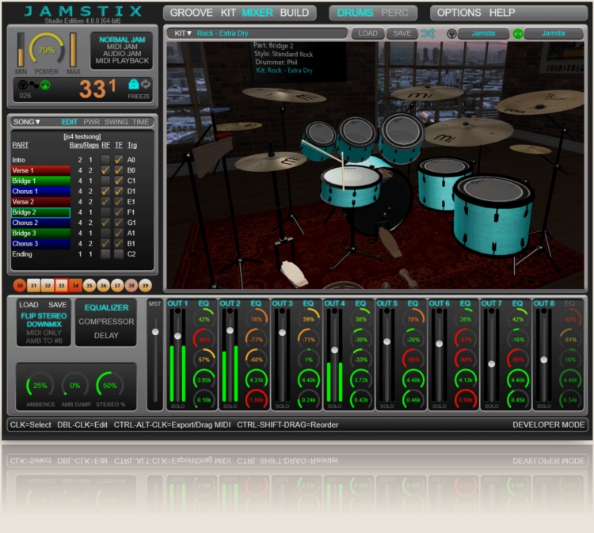This screenshot has height=533, width=594.
Task: Toggle TF checkbox for Chorus 1
Action: click(119, 192)
